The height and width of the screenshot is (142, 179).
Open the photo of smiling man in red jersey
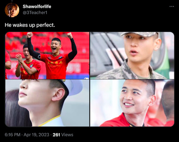pyautogui.click(x=132, y=103)
